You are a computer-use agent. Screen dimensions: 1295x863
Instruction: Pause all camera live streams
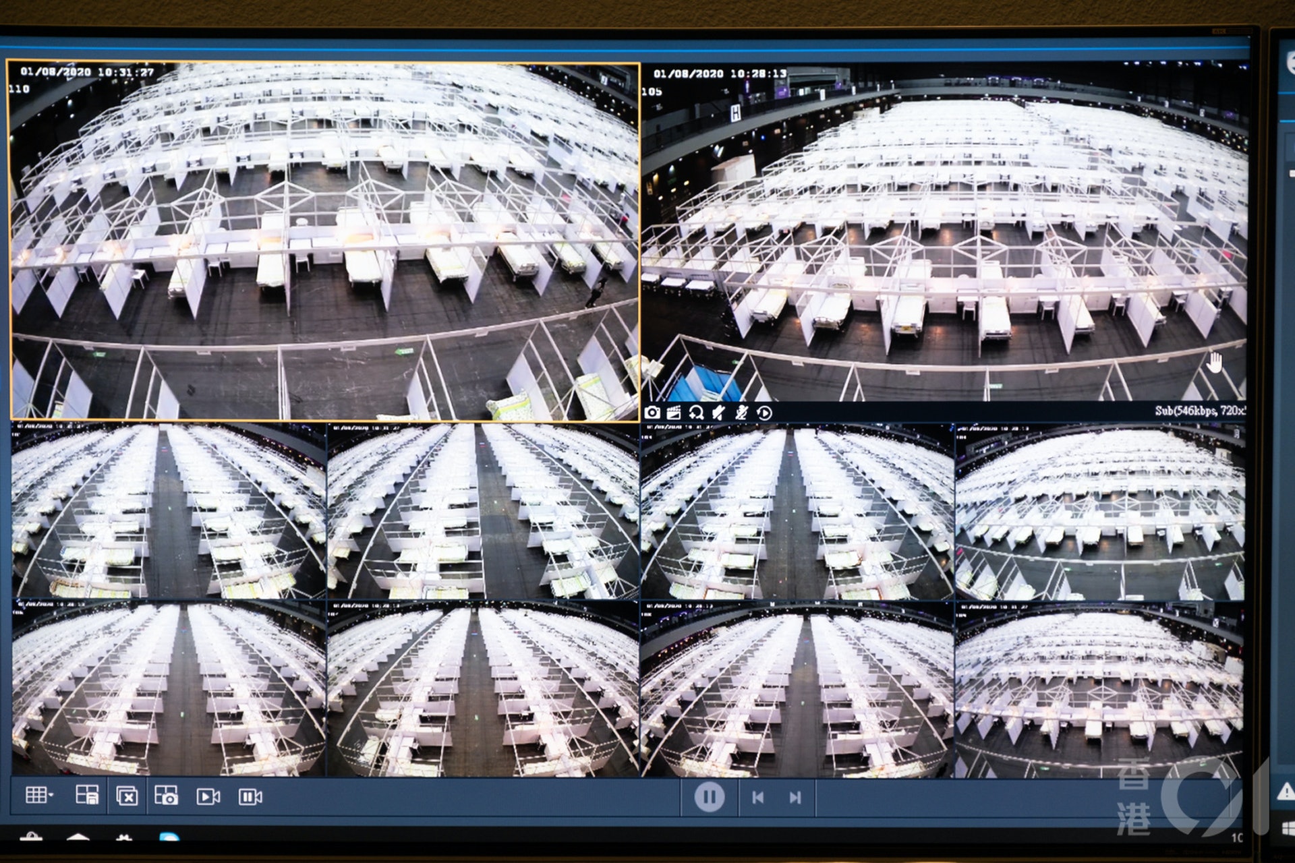(x=250, y=797)
